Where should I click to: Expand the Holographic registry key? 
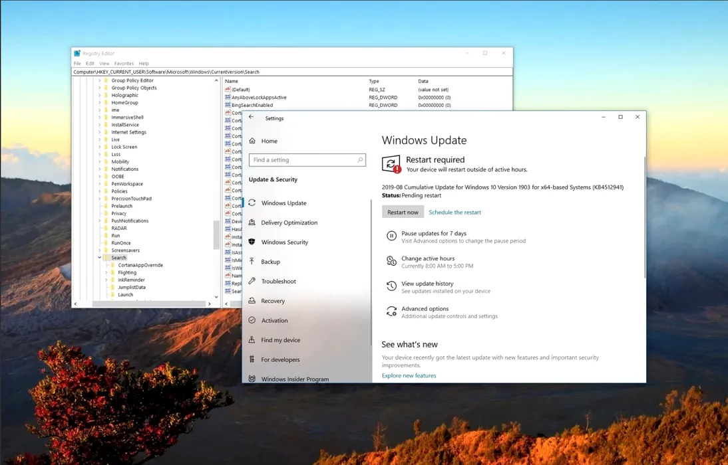(99, 96)
